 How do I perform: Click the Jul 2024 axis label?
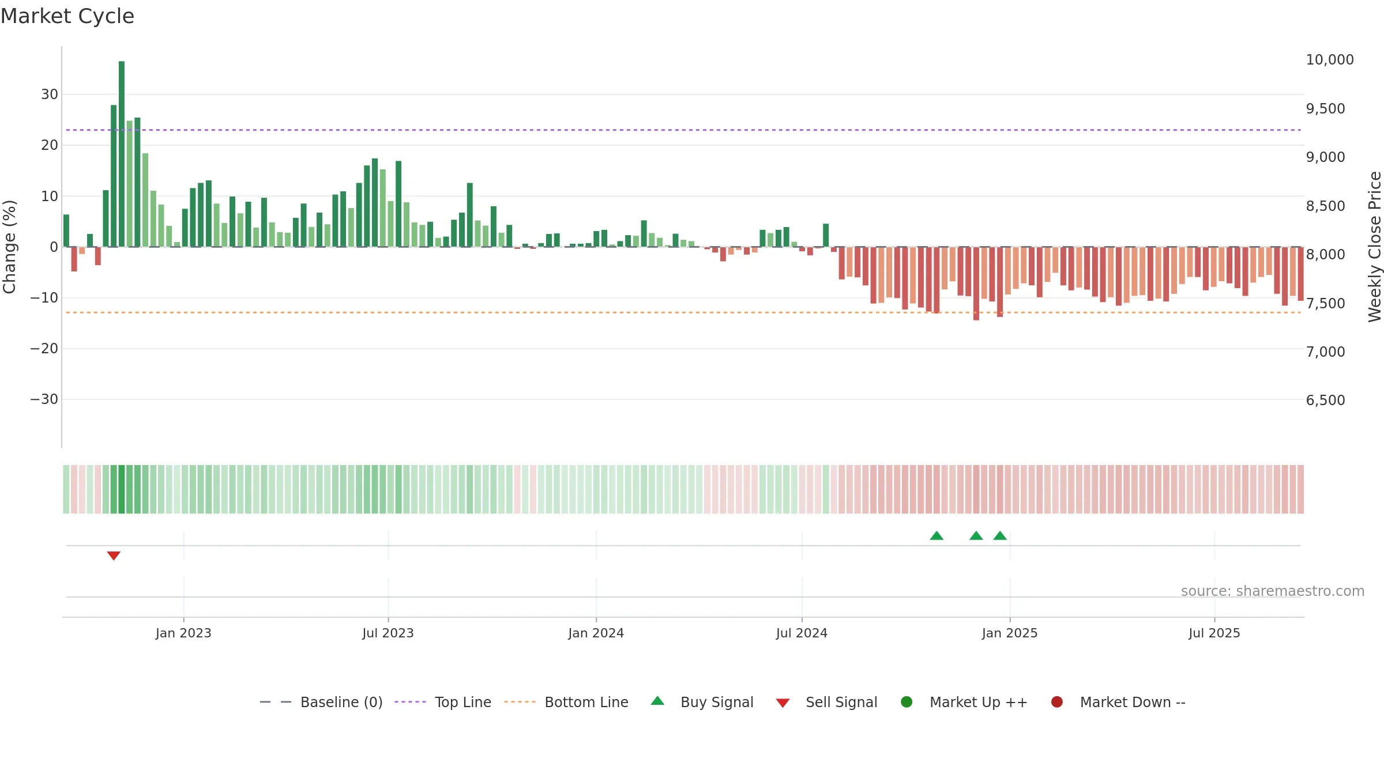(x=802, y=633)
